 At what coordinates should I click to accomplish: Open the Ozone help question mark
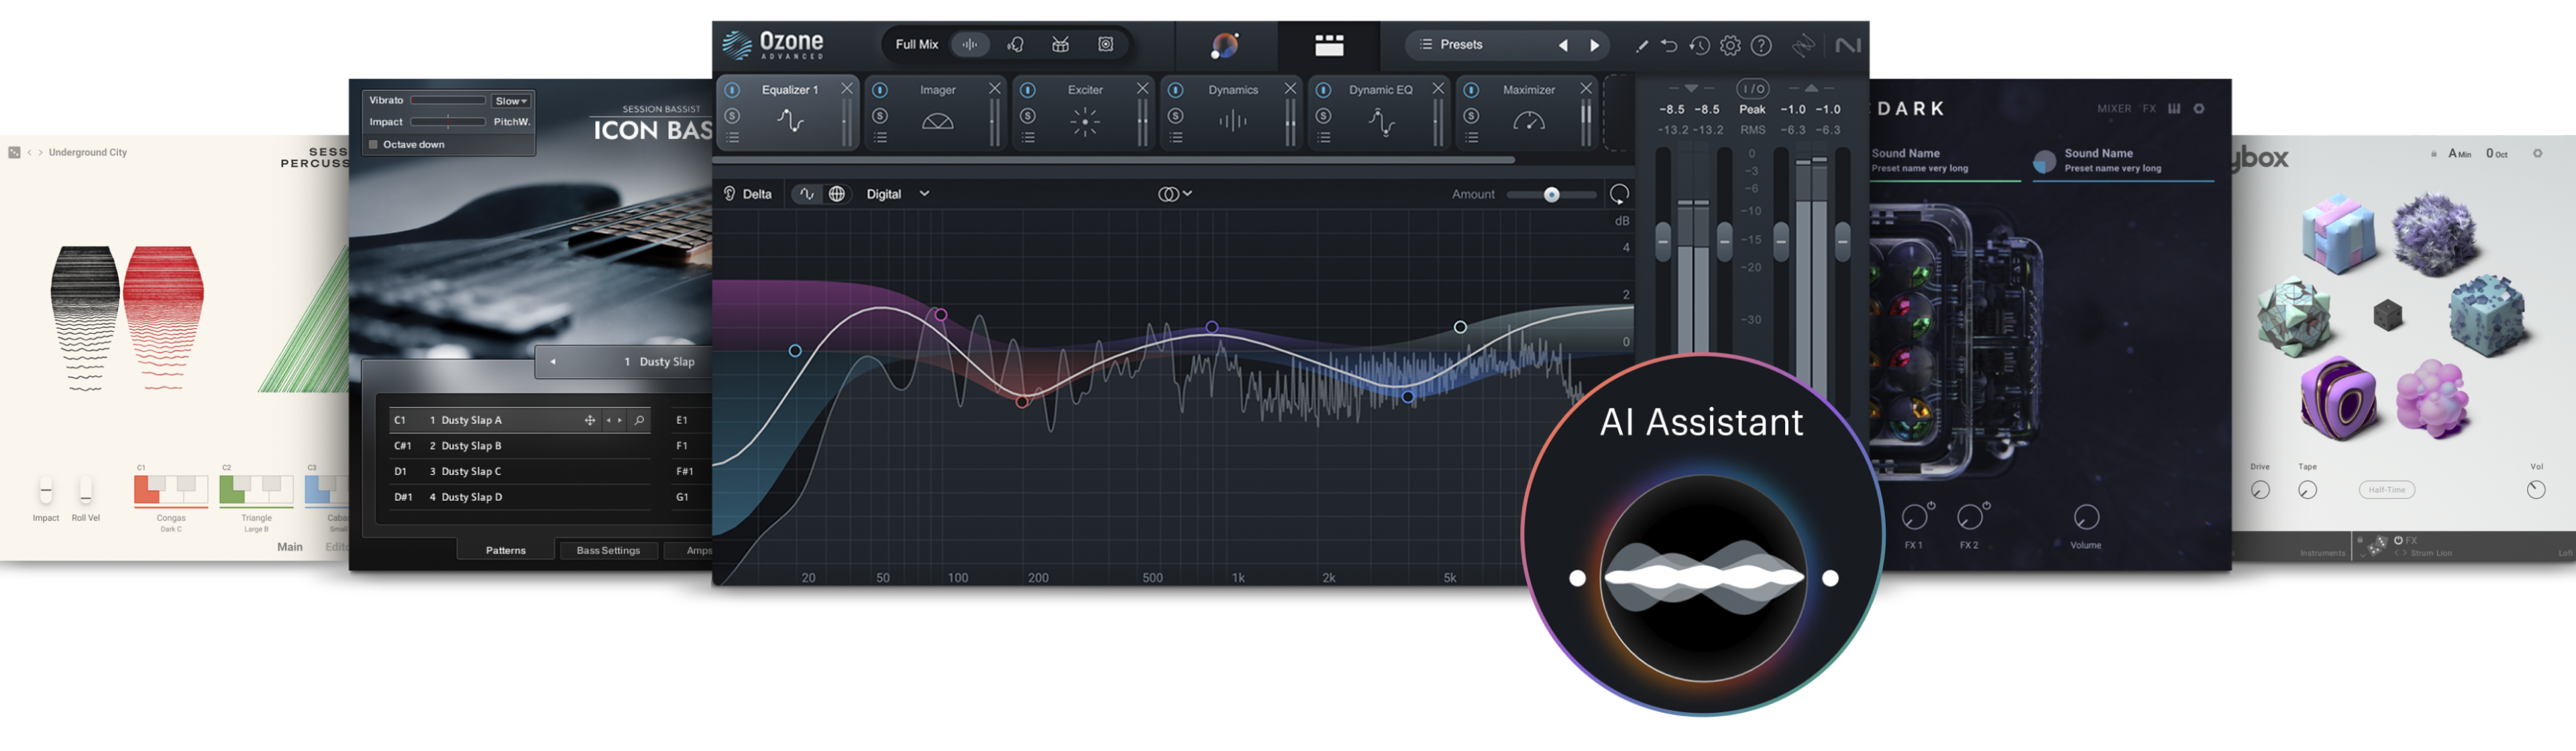point(1761,45)
